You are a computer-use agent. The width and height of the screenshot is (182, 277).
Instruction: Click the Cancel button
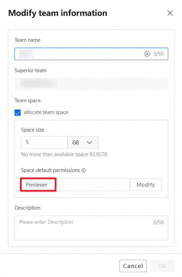[x=133, y=266]
